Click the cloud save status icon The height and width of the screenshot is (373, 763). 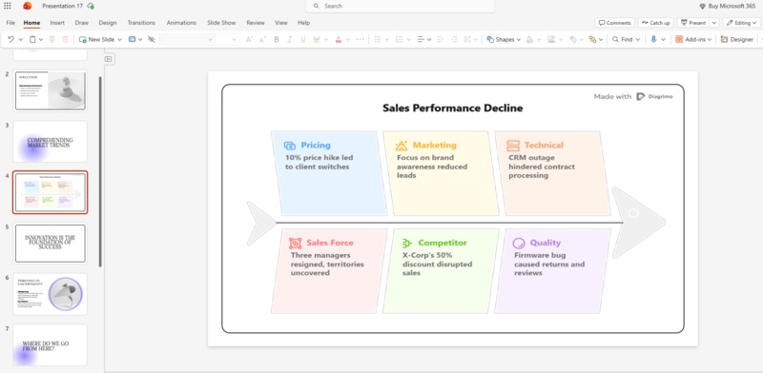pos(91,6)
